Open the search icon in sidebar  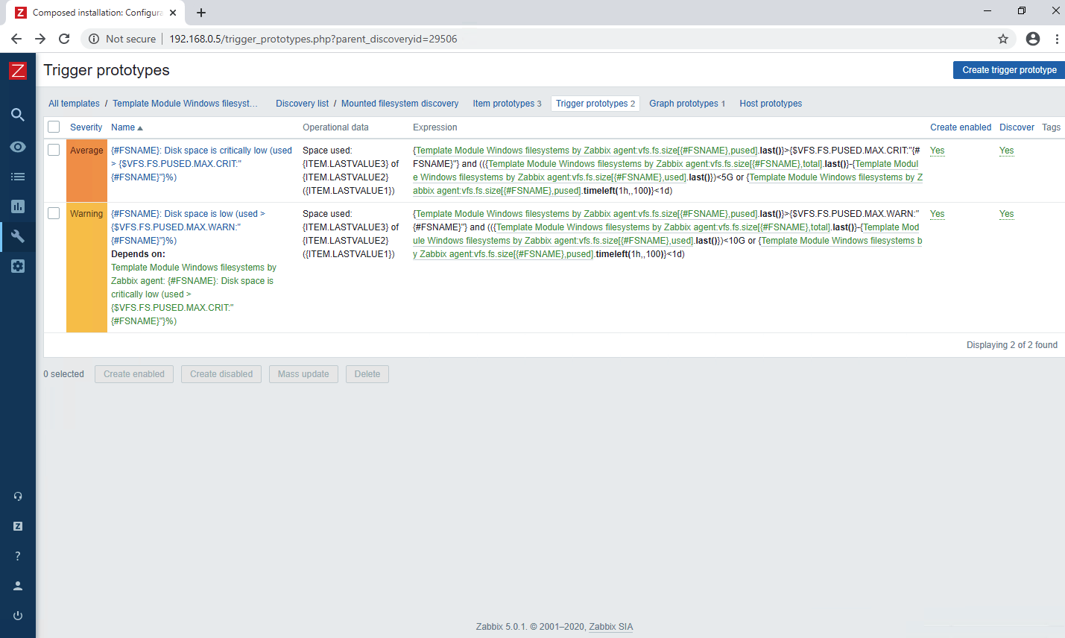(x=18, y=115)
